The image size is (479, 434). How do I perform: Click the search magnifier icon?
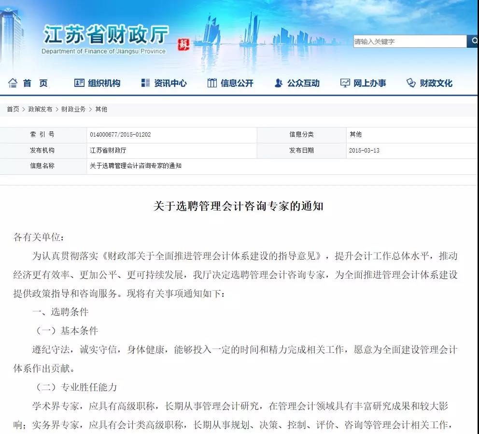(473, 42)
